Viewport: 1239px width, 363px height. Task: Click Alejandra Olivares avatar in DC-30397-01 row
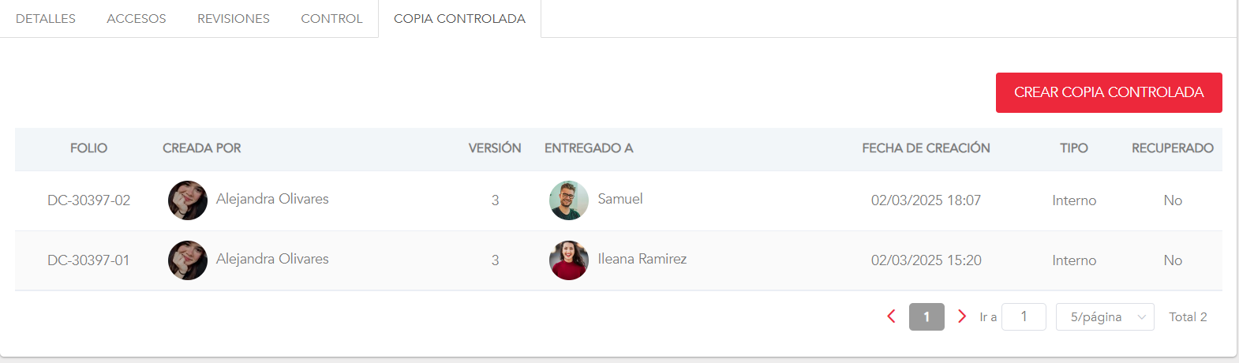coord(188,260)
